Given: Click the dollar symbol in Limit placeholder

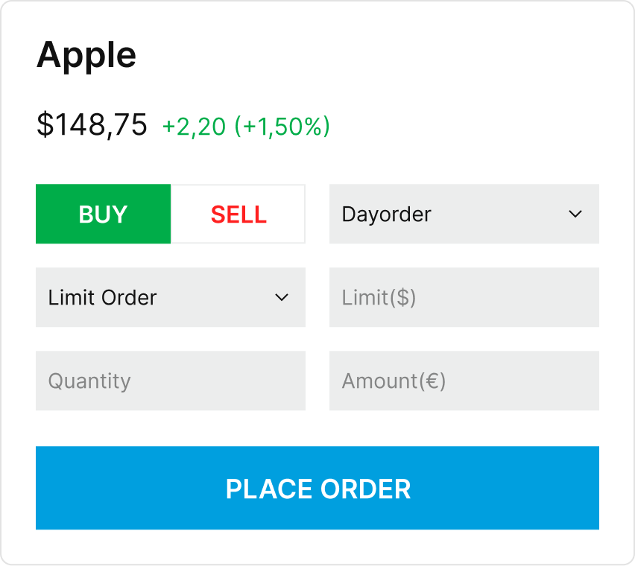Looking at the screenshot, I should tap(403, 298).
